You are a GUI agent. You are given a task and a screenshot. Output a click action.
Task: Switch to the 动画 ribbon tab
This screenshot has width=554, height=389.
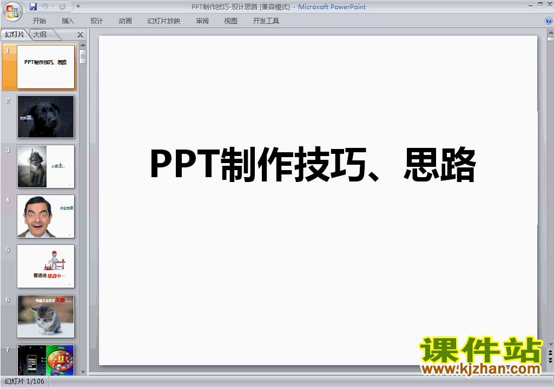(x=125, y=21)
